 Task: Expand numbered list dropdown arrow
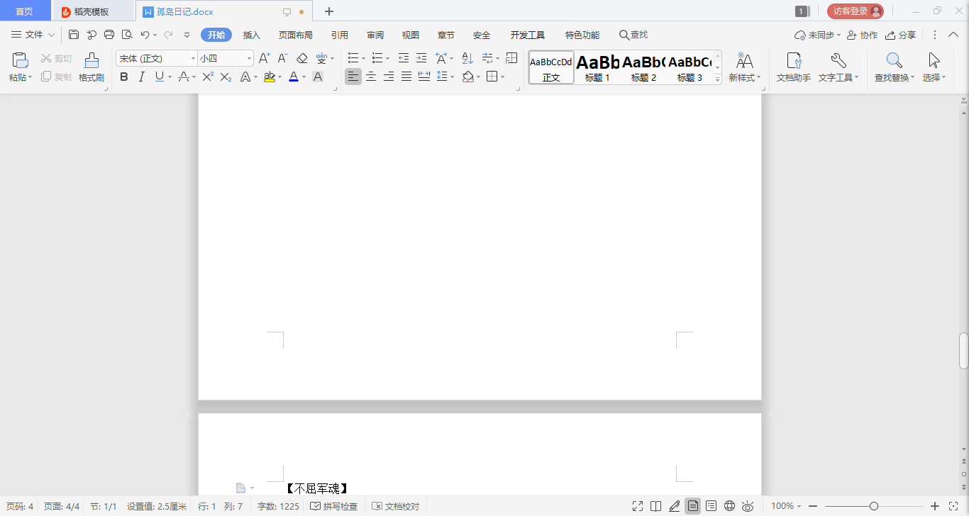388,58
